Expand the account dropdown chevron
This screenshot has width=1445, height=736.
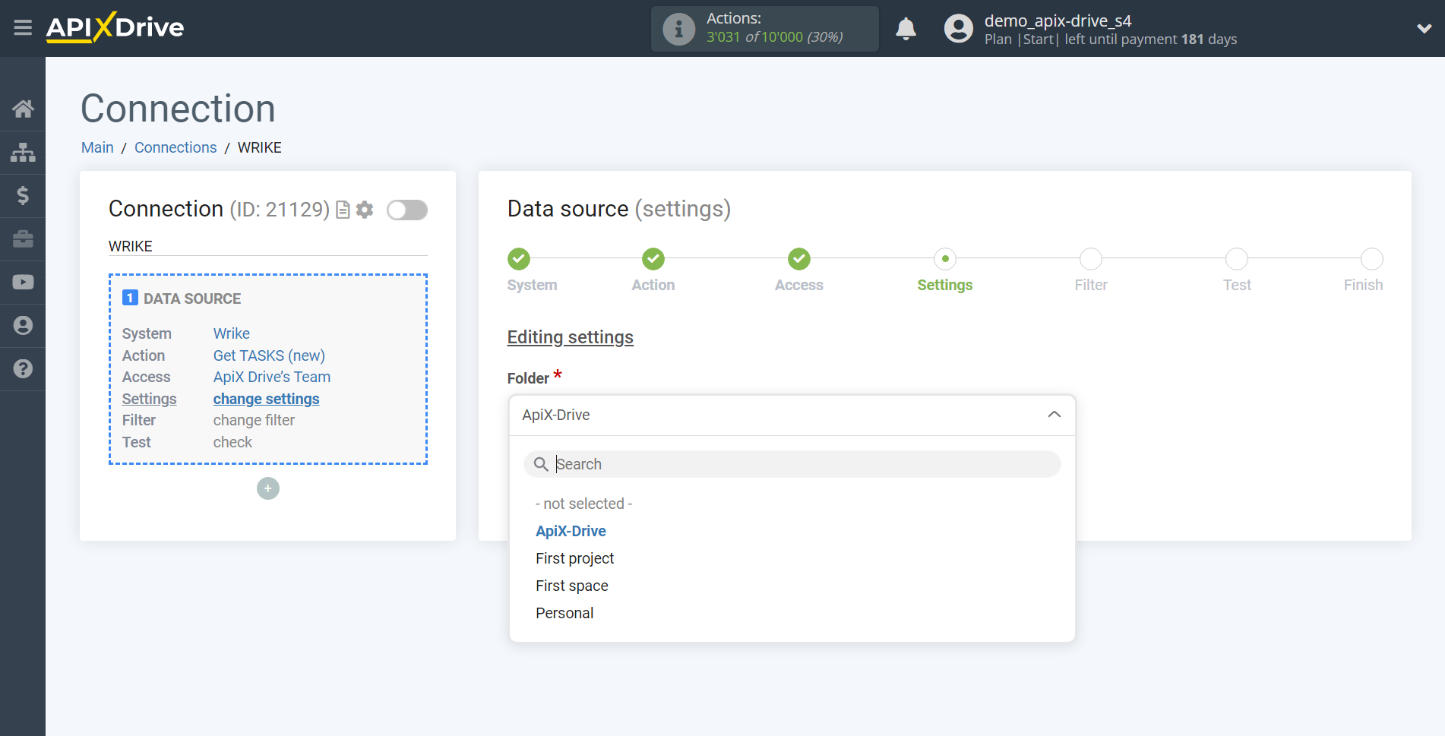point(1424,29)
